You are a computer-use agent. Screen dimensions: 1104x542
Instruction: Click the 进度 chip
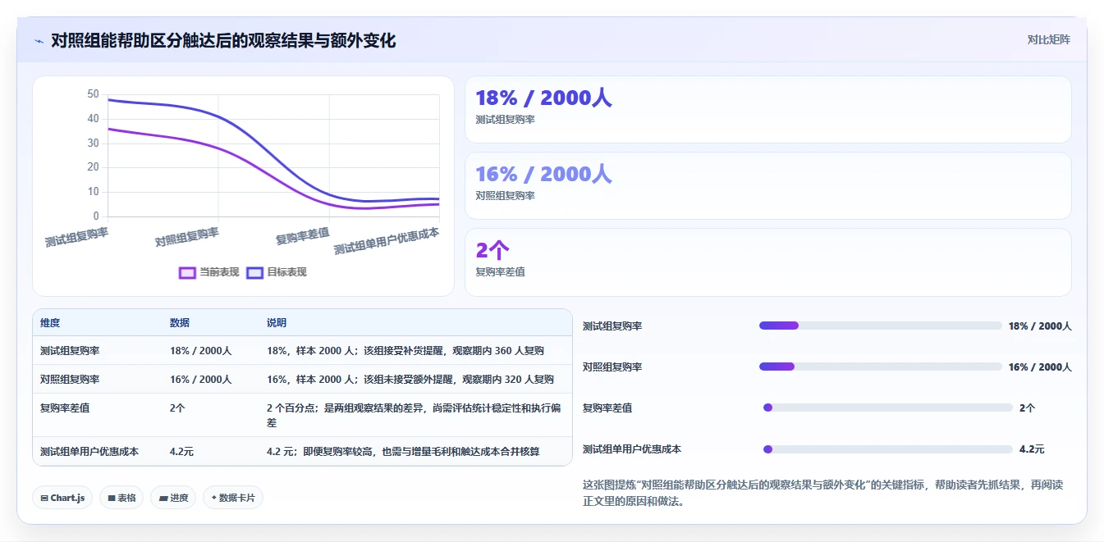173,498
